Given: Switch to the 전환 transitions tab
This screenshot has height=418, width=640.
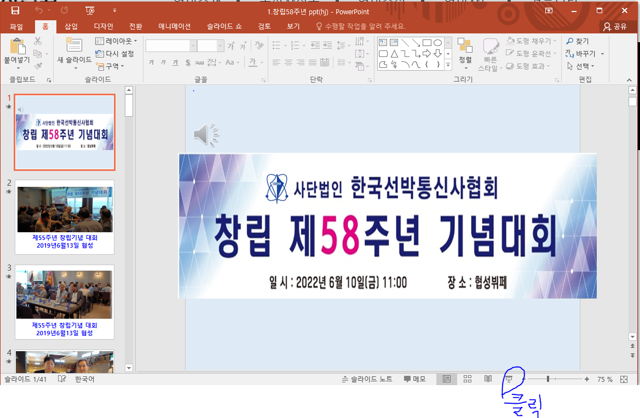Looking at the screenshot, I should [136, 26].
